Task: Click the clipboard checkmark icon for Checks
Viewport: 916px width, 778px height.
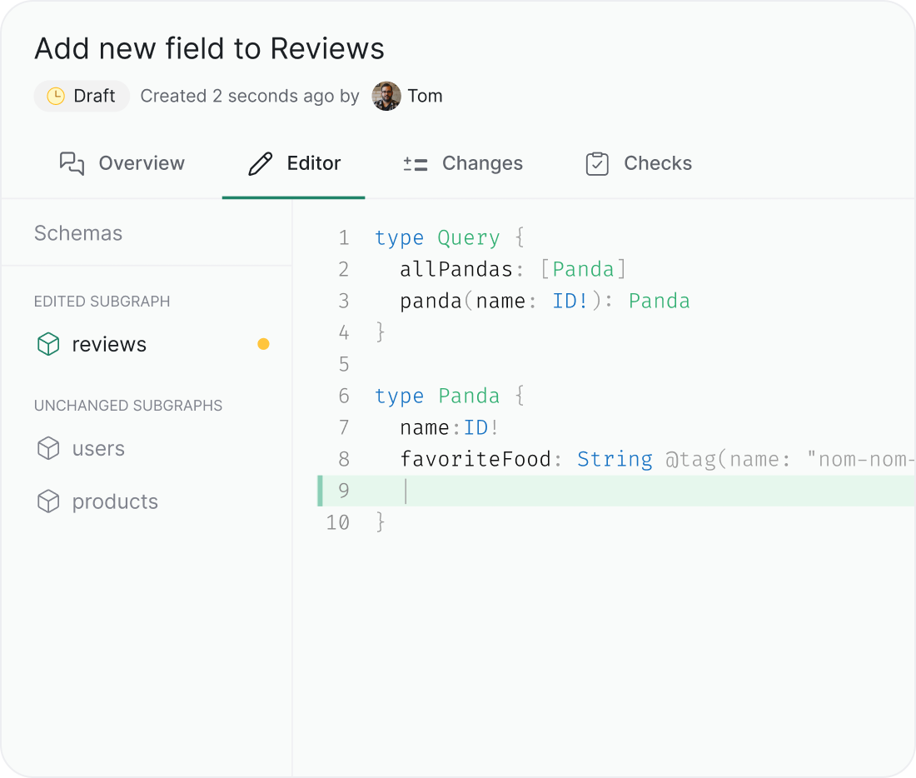Action: click(597, 163)
